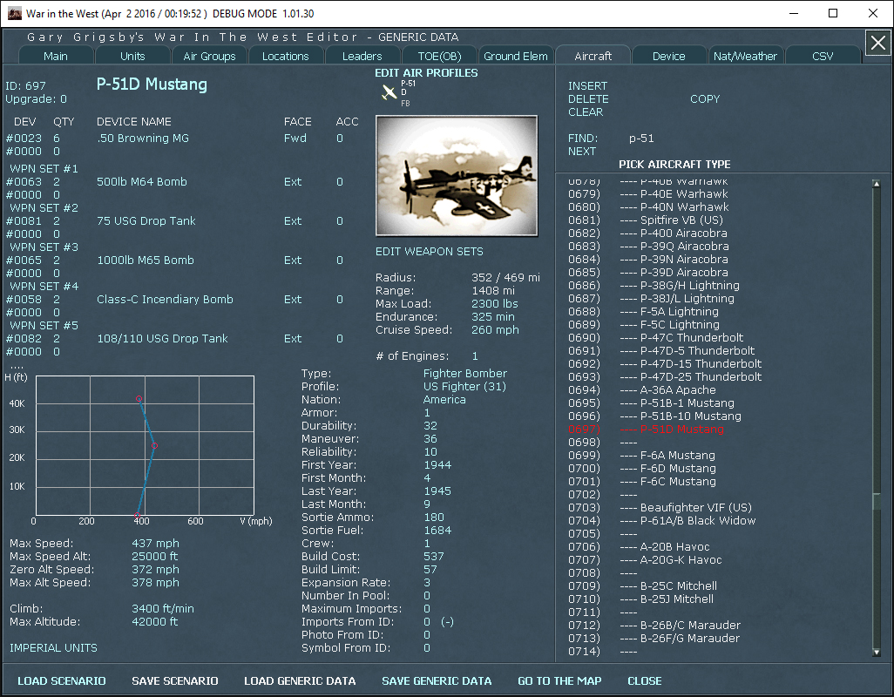Click GO TO THE MAP
This screenshot has width=894, height=697.
[x=559, y=680]
